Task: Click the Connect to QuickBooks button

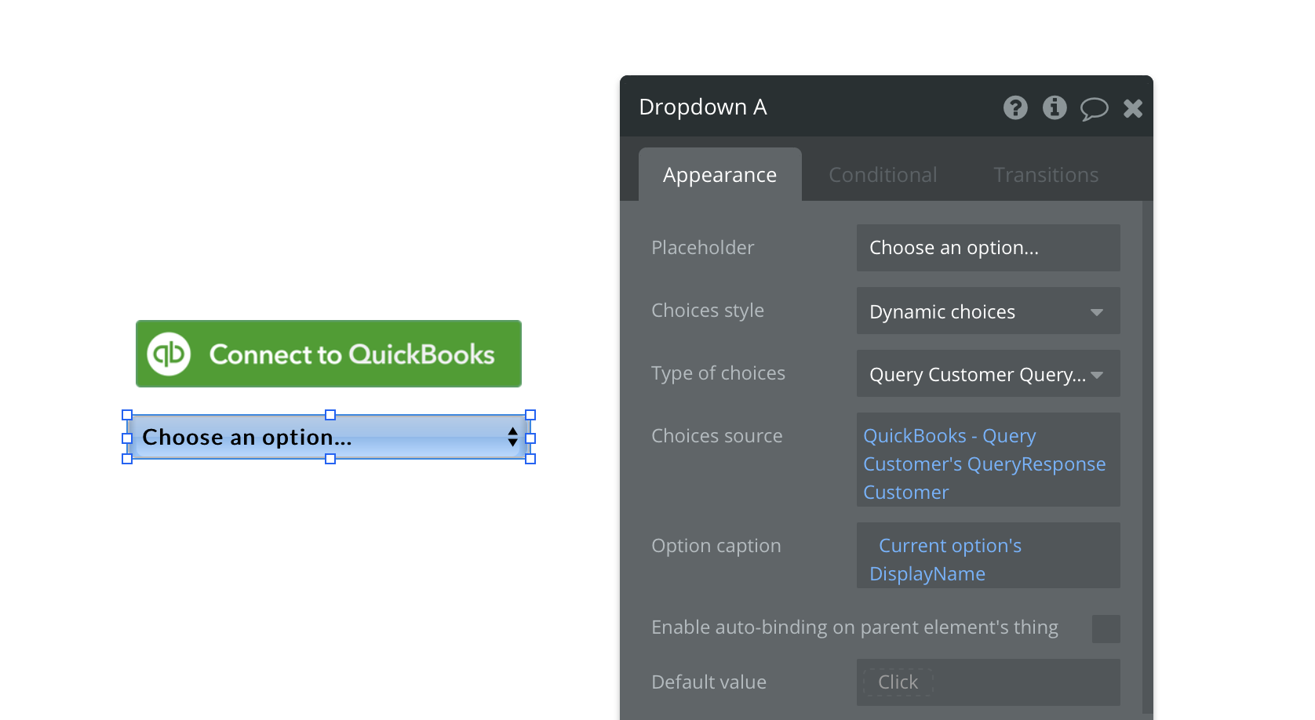Action: pos(329,354)
